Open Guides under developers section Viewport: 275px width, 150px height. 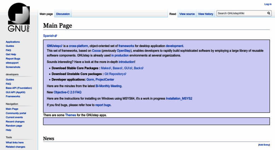[10, 79]
